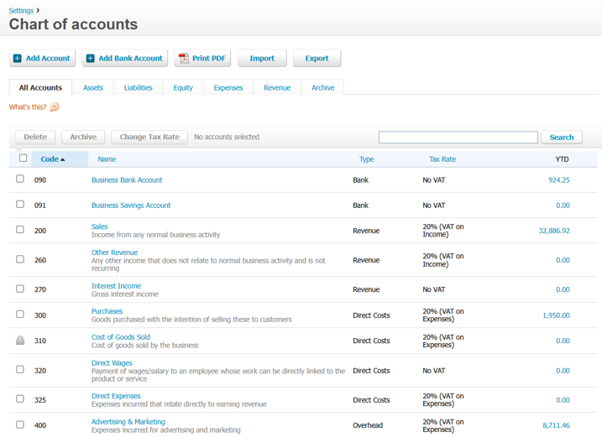Viewport: 602px width, 437px height.
Task: Open the Other Revenue account link
Action: pyautogui.click(x=114, y=252)
